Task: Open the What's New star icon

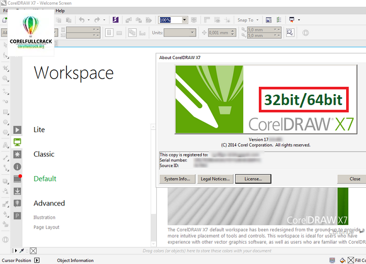Action: [17, 154]
